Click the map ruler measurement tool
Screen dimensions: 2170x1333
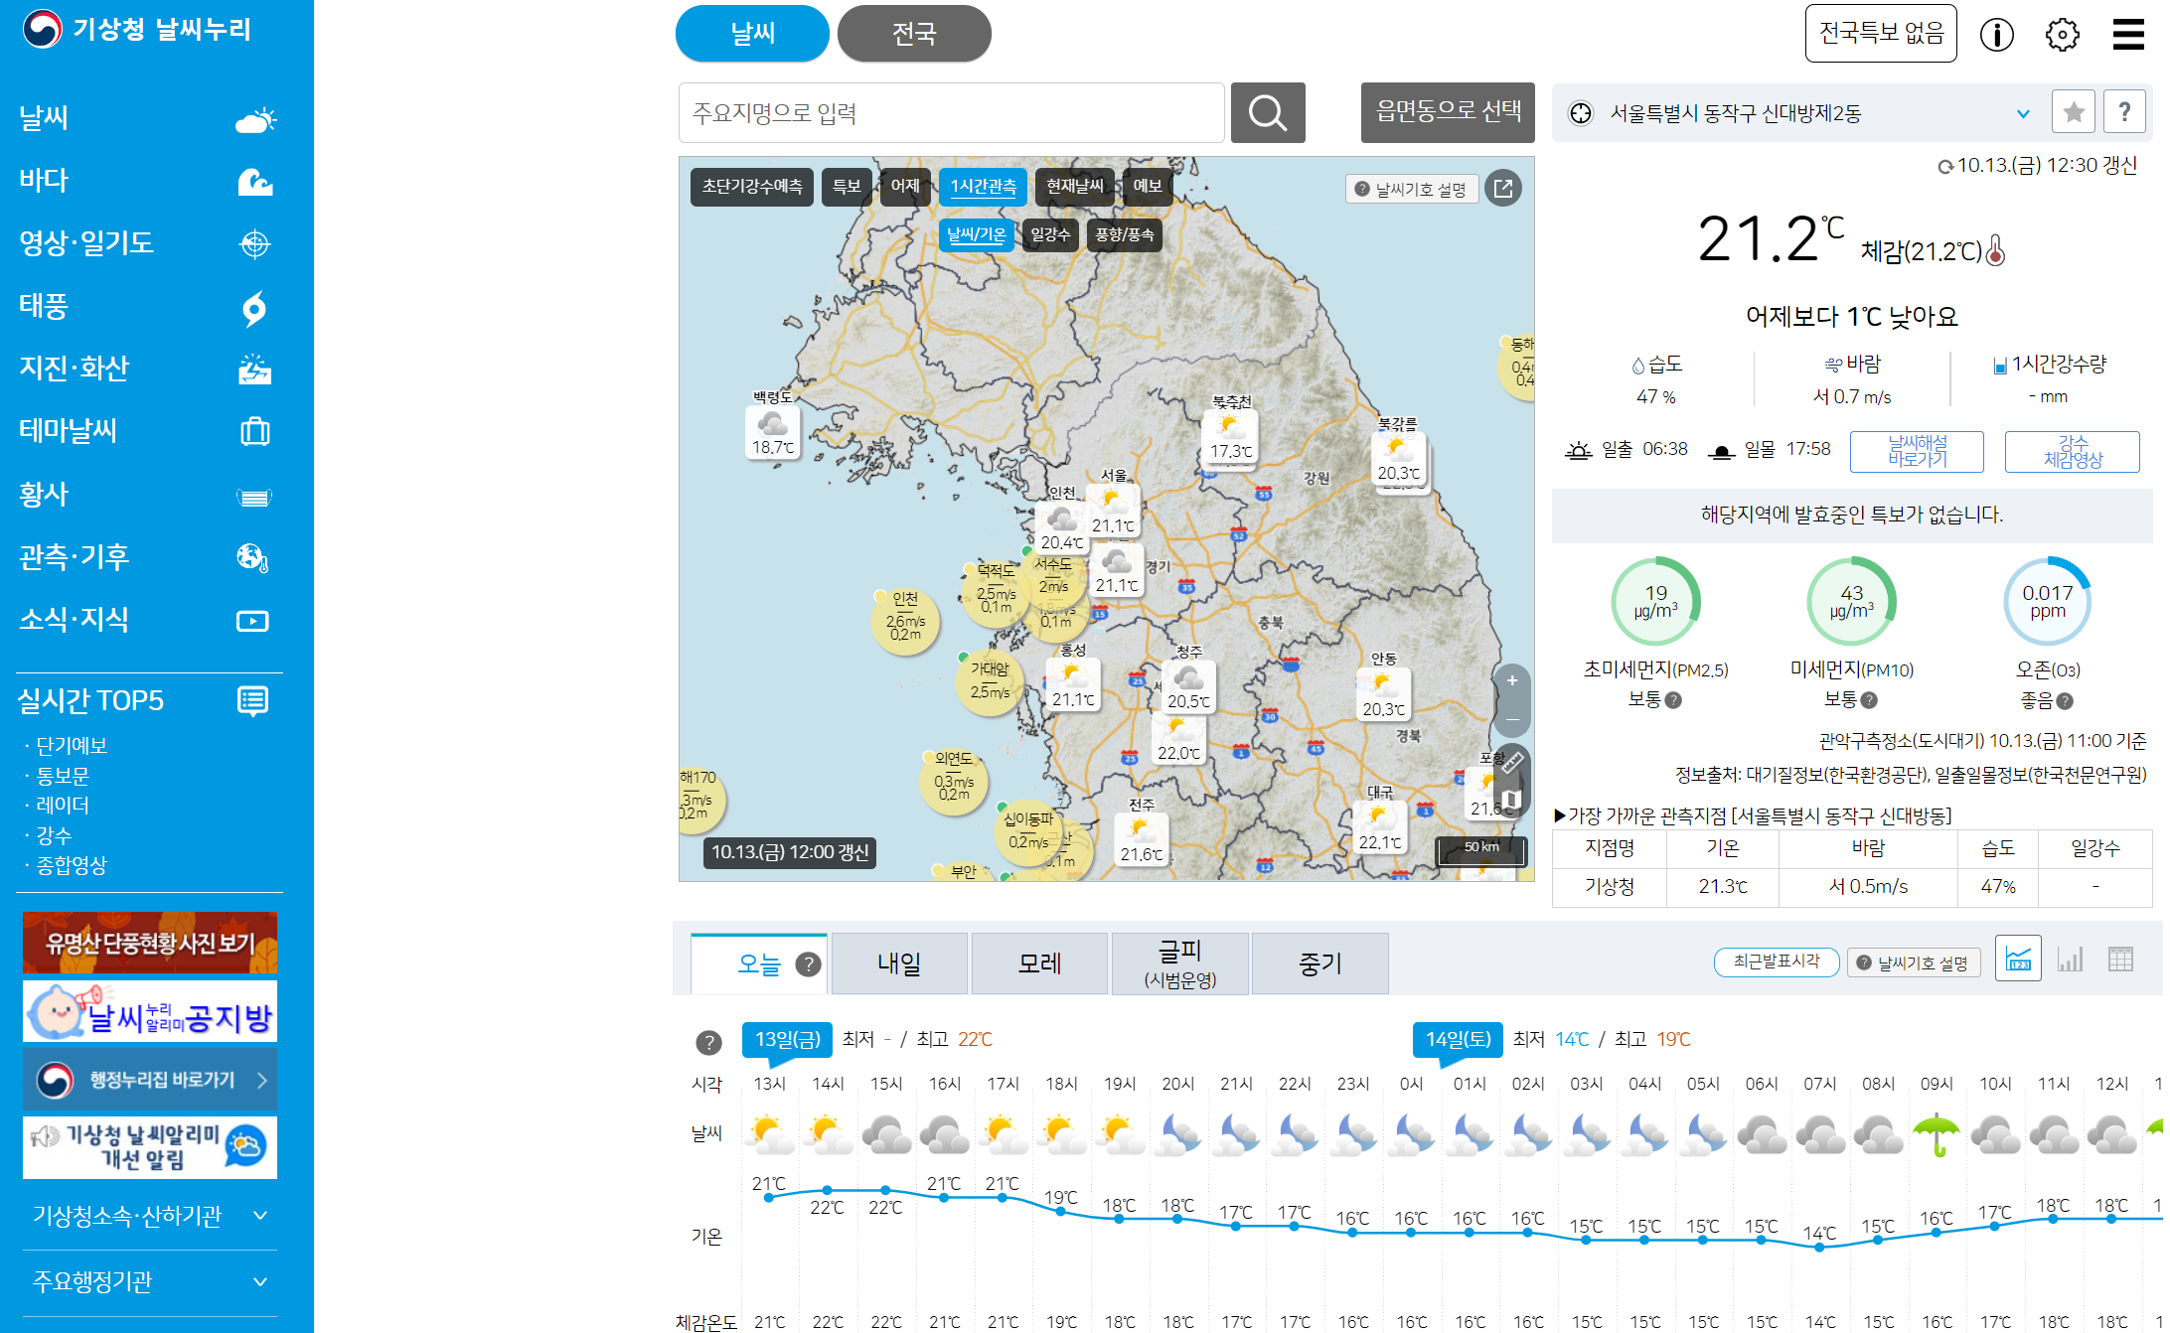(x=1511, y=763)
